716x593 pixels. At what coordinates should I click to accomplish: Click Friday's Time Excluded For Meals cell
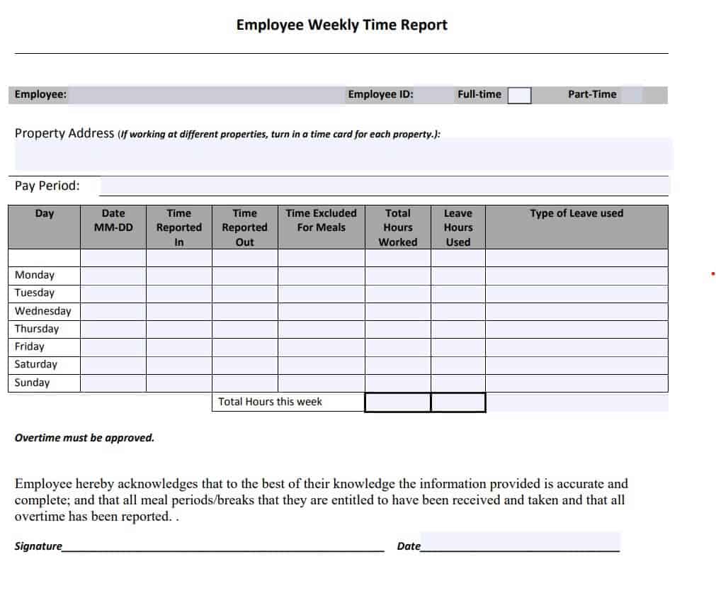[x=322, y=347]
